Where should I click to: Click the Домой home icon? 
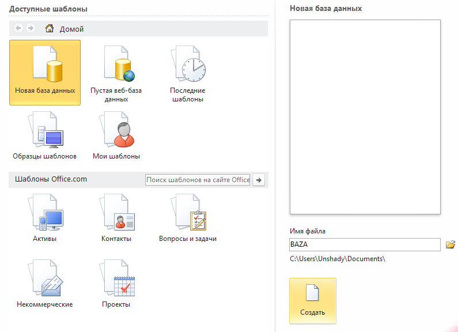[50, 28]
